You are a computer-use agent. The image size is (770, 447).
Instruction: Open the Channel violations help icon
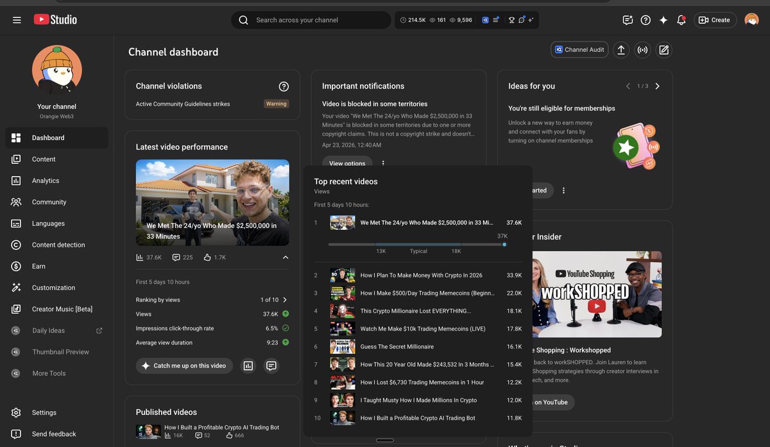pyautogui.click(x=284, y=86)
